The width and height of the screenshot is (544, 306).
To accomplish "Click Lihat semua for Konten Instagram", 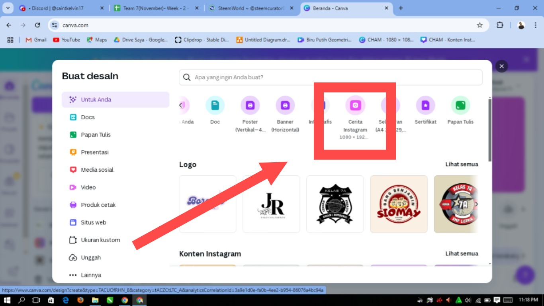I will [x=462, y=253].
